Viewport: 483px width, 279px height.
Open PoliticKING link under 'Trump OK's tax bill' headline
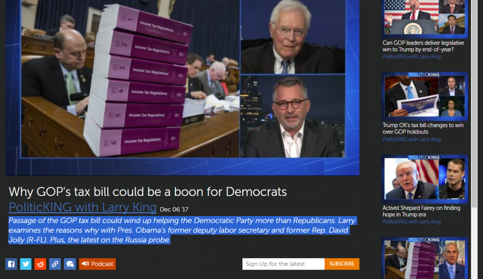[x=411, y=139]
